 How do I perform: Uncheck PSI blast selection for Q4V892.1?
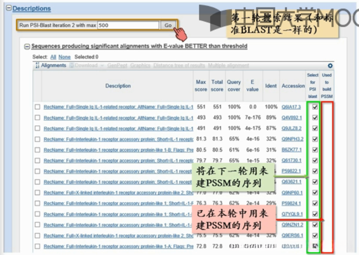[315, 117]
